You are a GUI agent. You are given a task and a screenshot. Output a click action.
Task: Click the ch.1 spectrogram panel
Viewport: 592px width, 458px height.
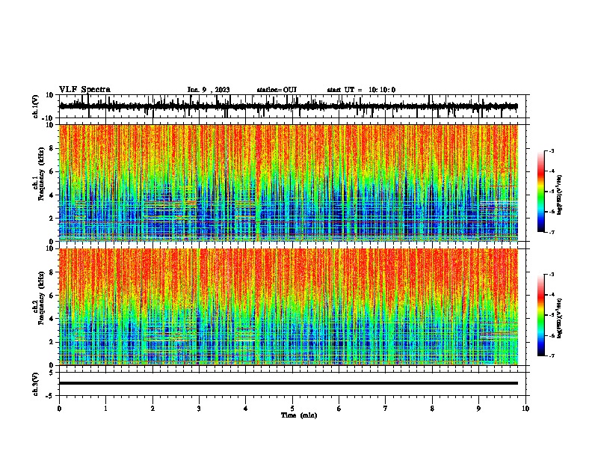(289, 183)
